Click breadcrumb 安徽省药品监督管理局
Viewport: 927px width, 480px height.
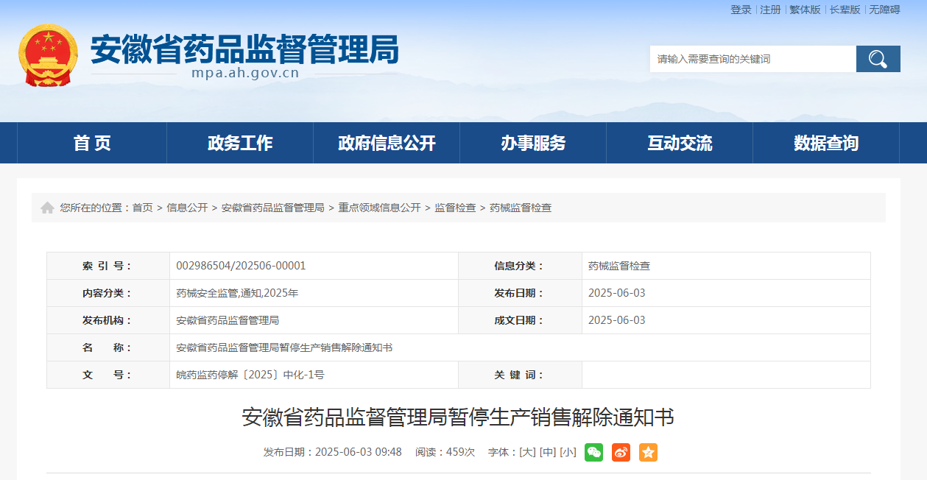[x=273, y=208]
